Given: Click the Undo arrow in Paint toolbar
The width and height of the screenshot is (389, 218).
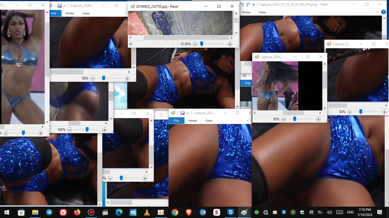Looking at the screenshot, I should pos(242,5).
